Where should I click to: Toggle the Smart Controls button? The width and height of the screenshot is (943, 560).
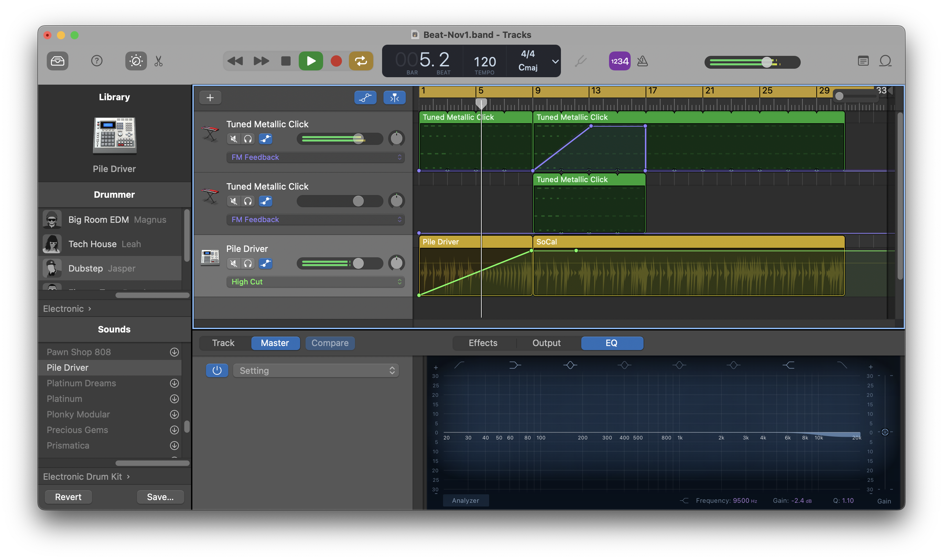[x=136, y=61]
